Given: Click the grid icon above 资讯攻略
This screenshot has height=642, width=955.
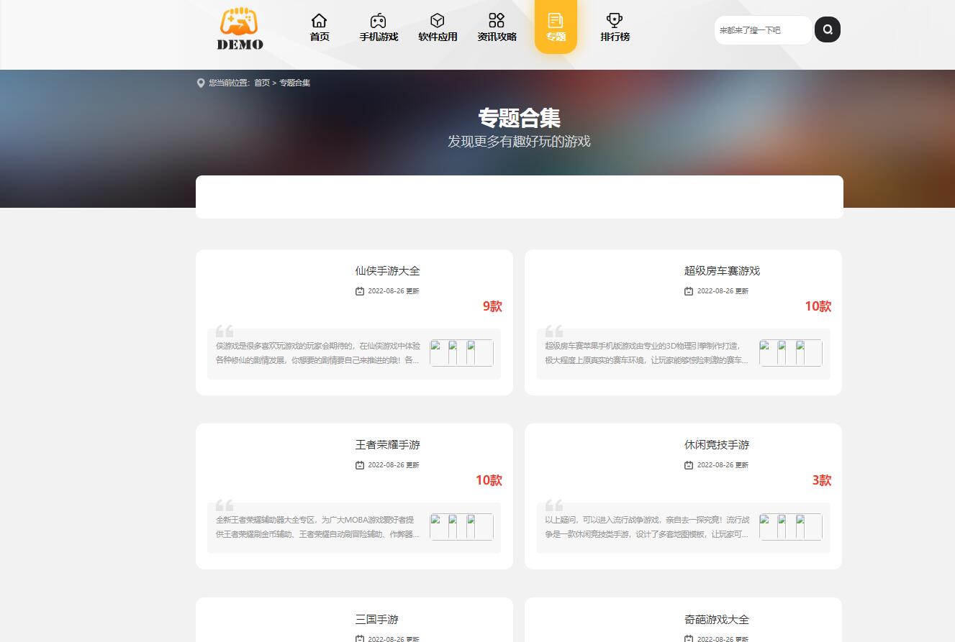Looking at the screenshot, I should [x=496, y=21].
